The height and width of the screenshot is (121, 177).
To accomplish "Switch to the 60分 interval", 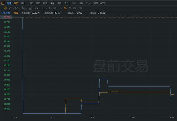I will click(x=103, y=3).
